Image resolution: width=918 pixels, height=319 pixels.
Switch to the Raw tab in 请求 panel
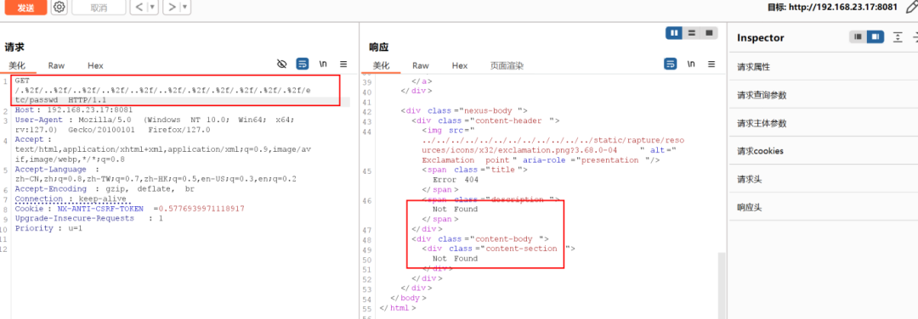(x=56, y=65)
